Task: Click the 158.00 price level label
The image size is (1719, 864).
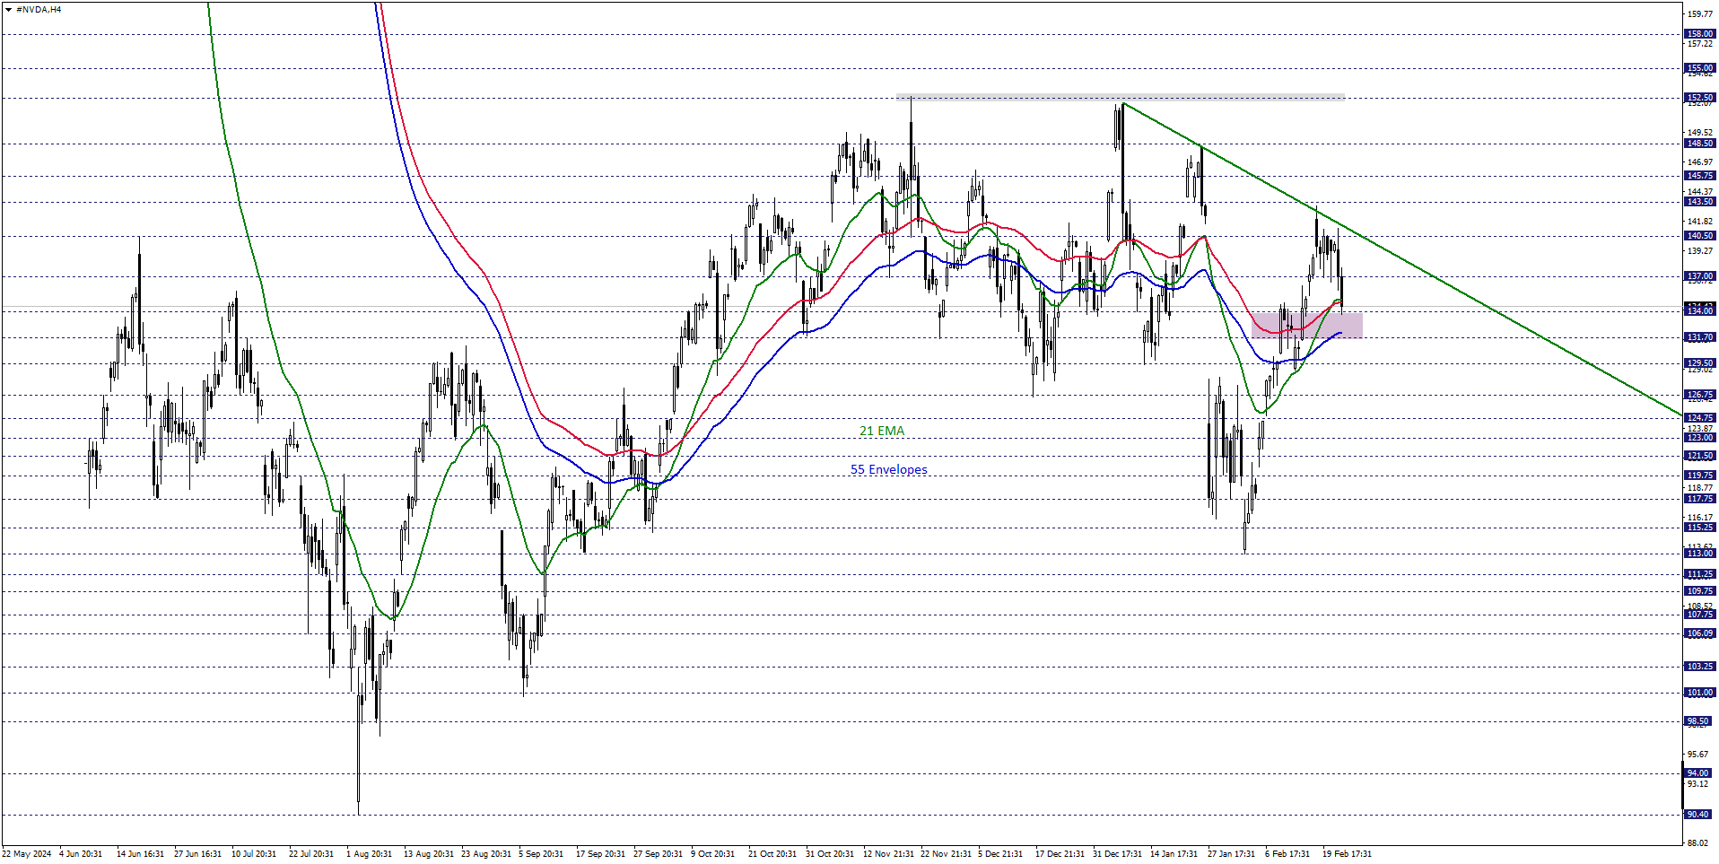Action: 1699,34
